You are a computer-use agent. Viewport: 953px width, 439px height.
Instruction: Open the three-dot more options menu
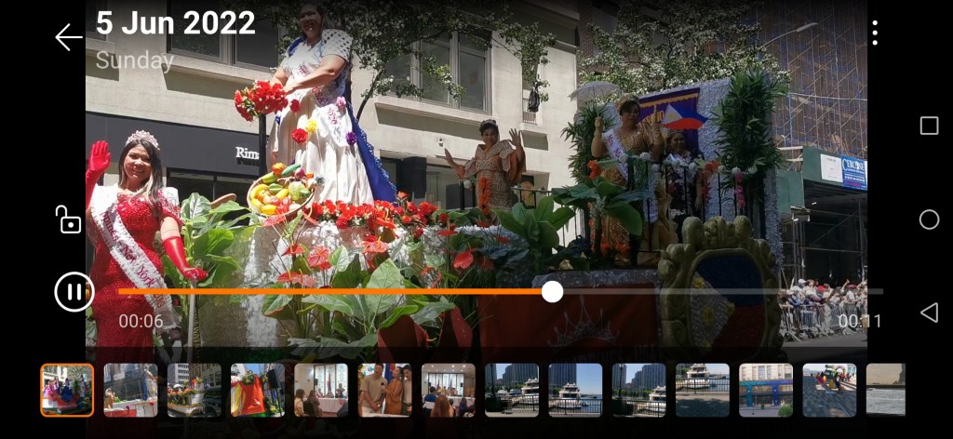(x=874, y=33)
